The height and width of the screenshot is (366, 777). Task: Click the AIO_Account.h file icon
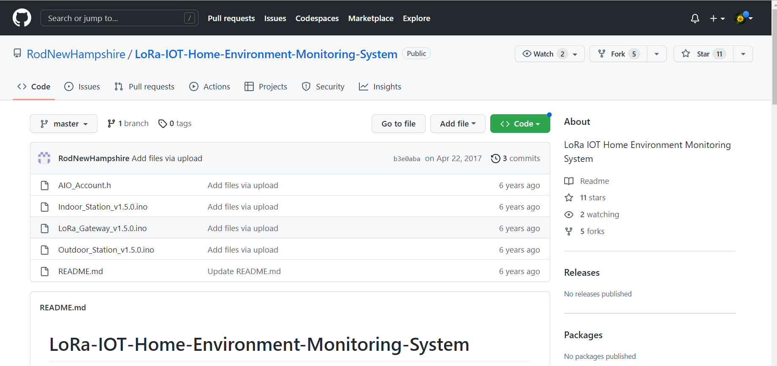pyautogui.click(x=44, y=186)
